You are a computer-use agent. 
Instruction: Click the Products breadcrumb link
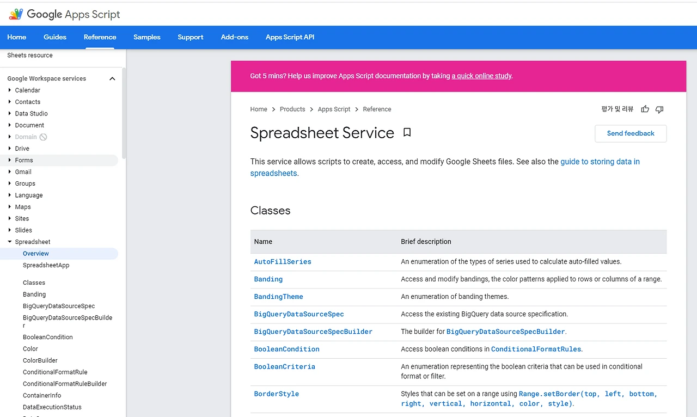click(292, 109)
